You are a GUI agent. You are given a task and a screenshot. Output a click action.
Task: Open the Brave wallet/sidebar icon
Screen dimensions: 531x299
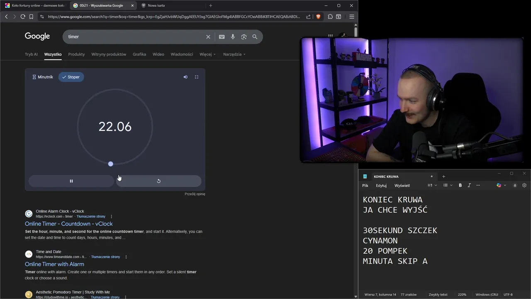tap(339, 17)
